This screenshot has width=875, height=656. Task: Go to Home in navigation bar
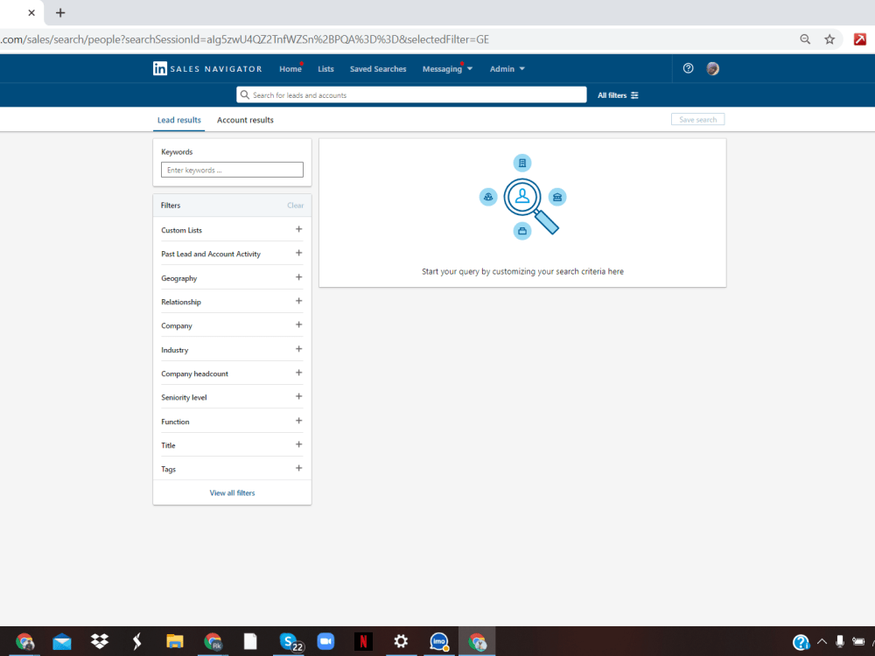coord(290,68)
